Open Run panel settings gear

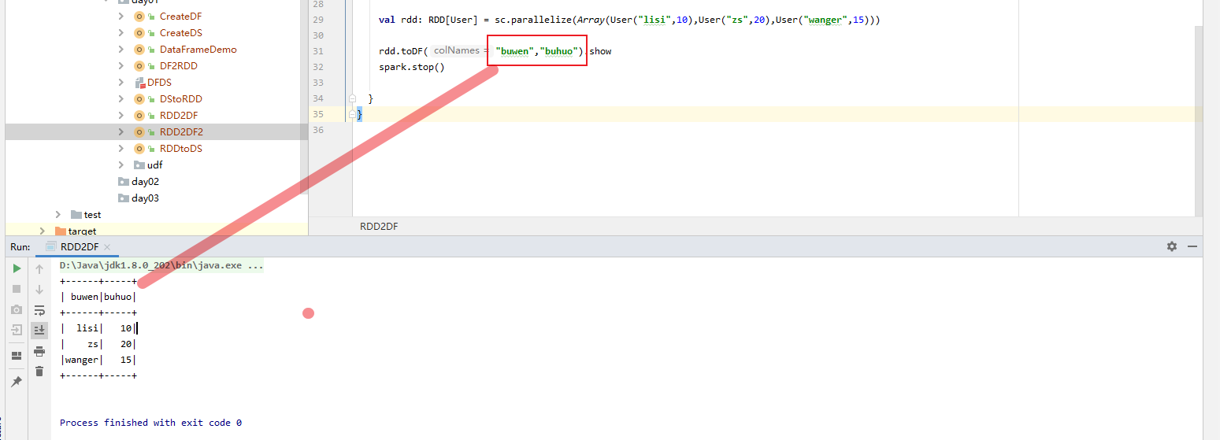(x=1172, y=246)
